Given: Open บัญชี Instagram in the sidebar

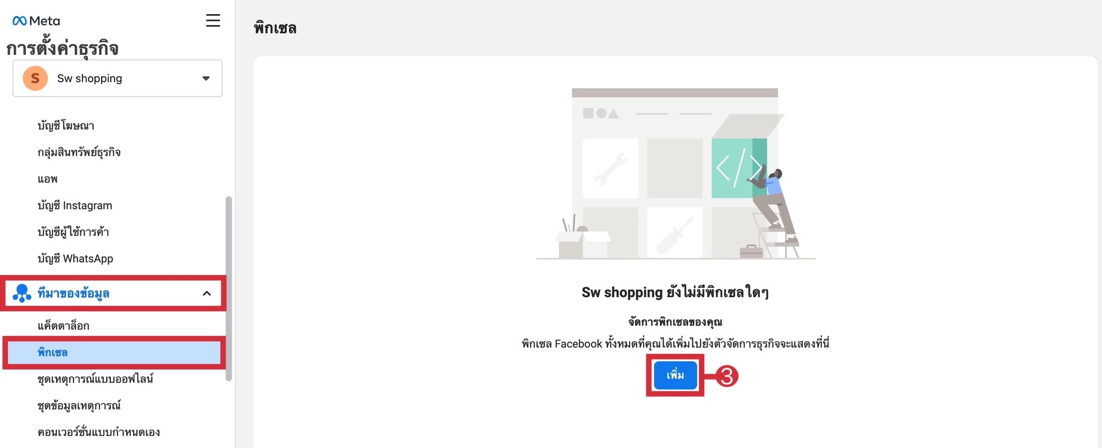Looking at the screenshot, I should click(x=75, y=205).
